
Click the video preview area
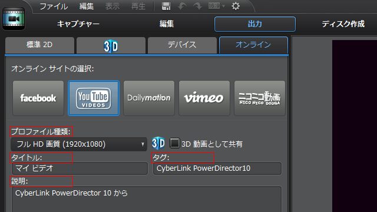click(x=355, y=126)
